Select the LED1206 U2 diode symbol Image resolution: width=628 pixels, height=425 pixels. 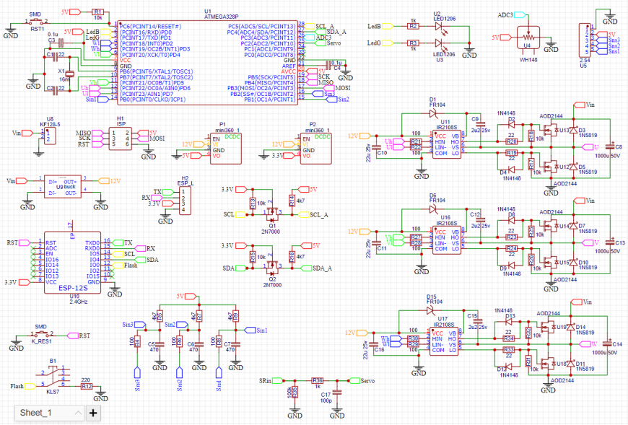pyautogui.click(x=440, y=27)
